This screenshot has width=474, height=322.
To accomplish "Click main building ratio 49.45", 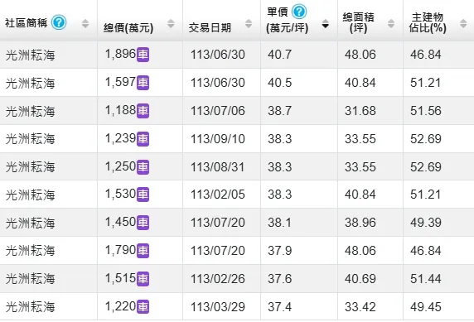I will [x=426, y=307].
